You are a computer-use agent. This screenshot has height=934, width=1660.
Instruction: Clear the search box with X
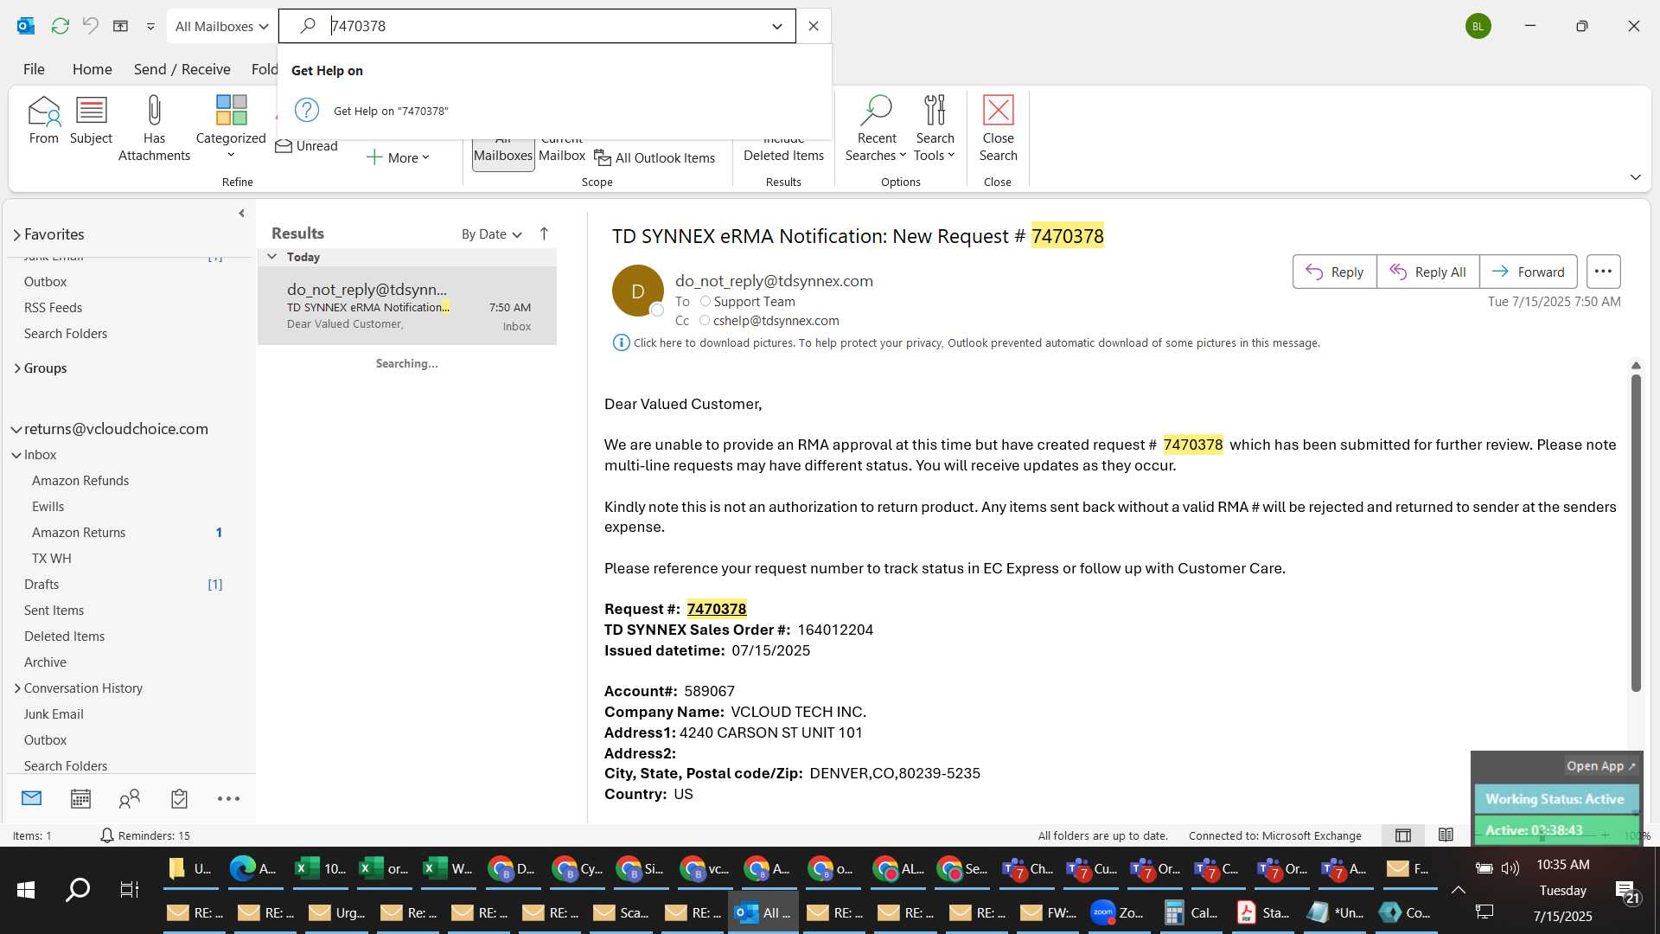click(x=814, y=26)
